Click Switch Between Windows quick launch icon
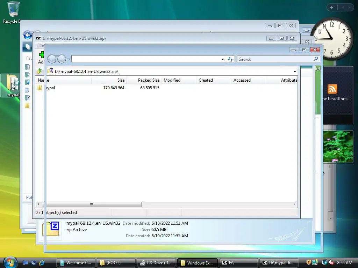The image size is (358, 268). [x=34, y=263]
